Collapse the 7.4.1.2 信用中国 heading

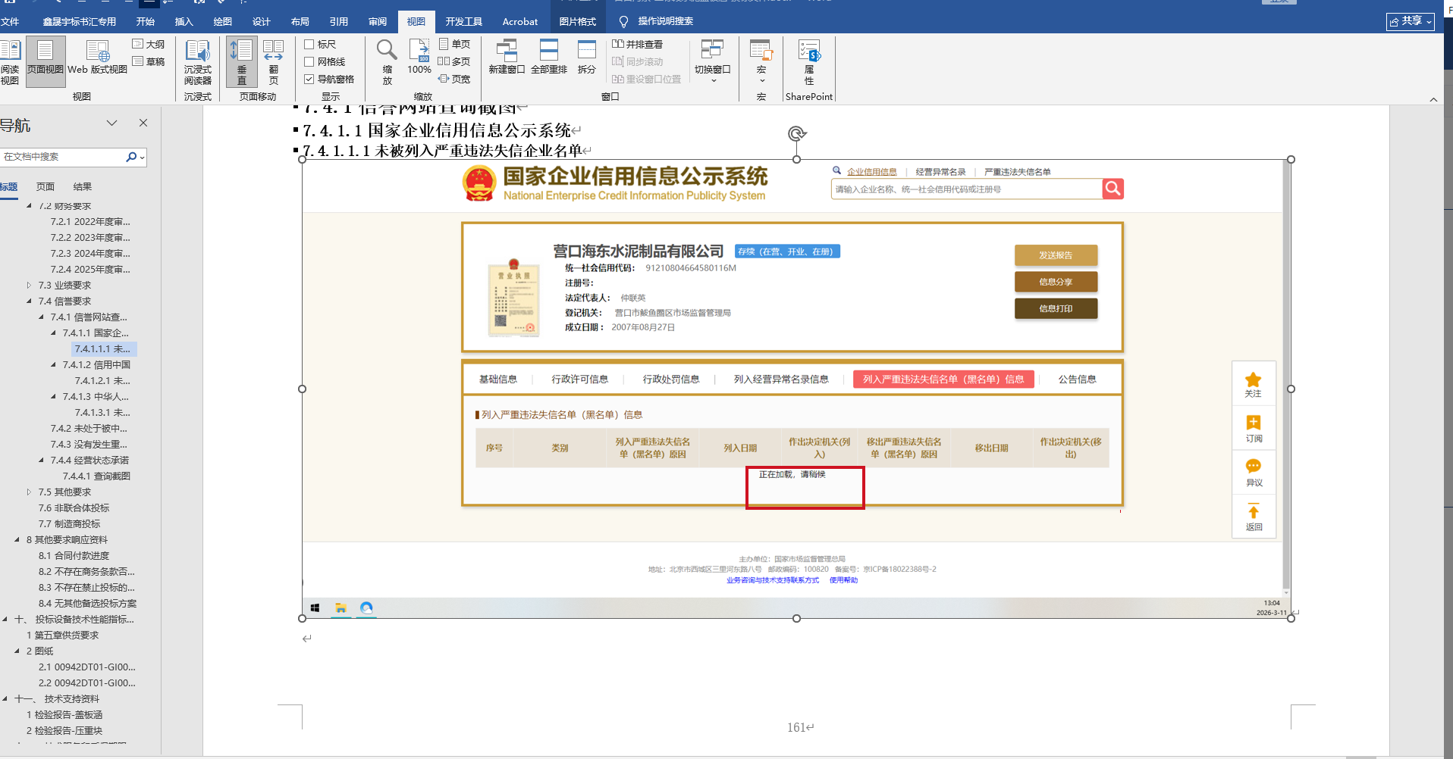click(54, 365)
